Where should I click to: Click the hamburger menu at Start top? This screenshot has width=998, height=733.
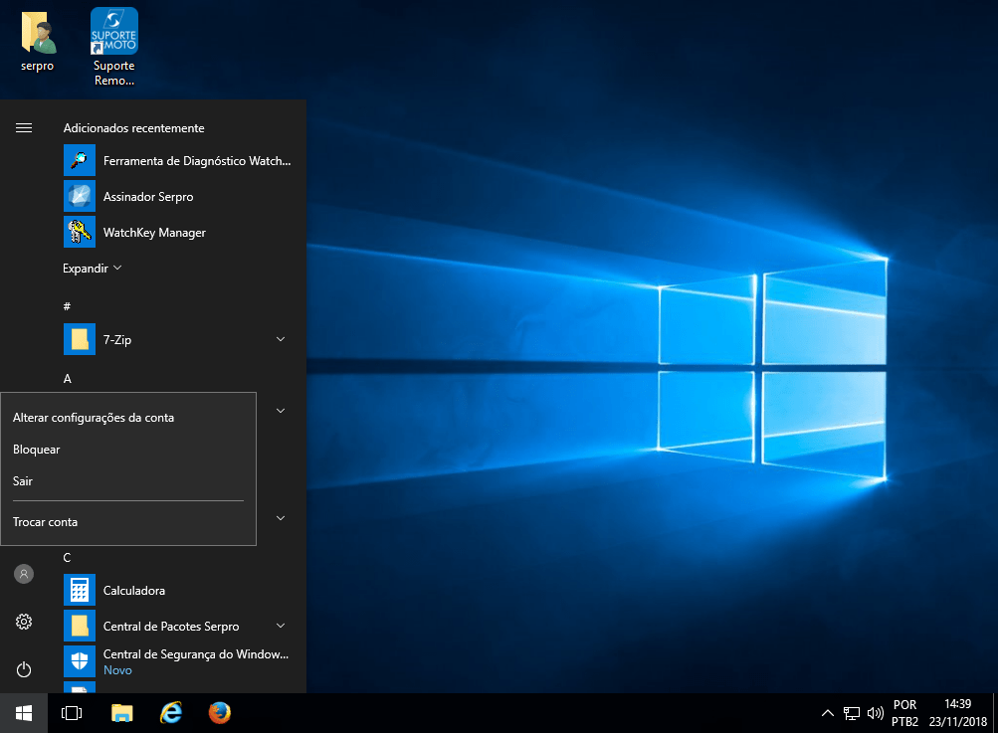[24, 128]
